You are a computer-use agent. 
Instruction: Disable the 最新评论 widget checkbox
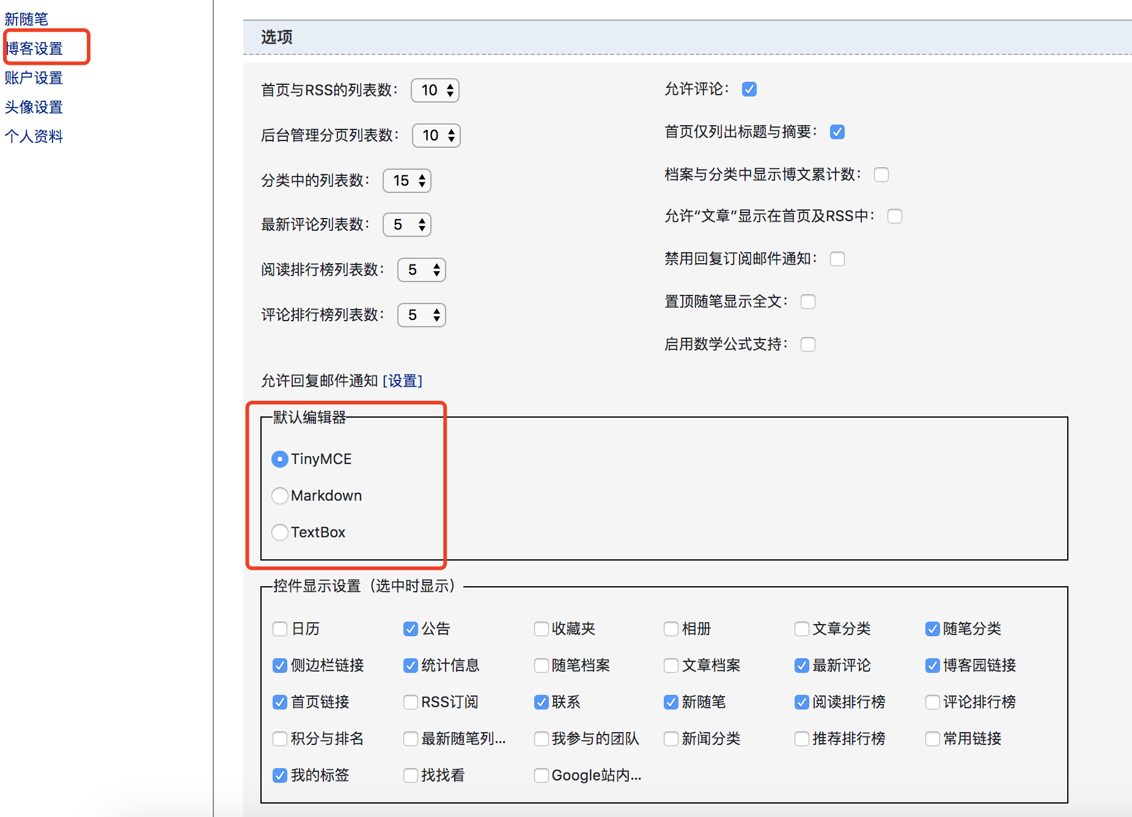802,666
